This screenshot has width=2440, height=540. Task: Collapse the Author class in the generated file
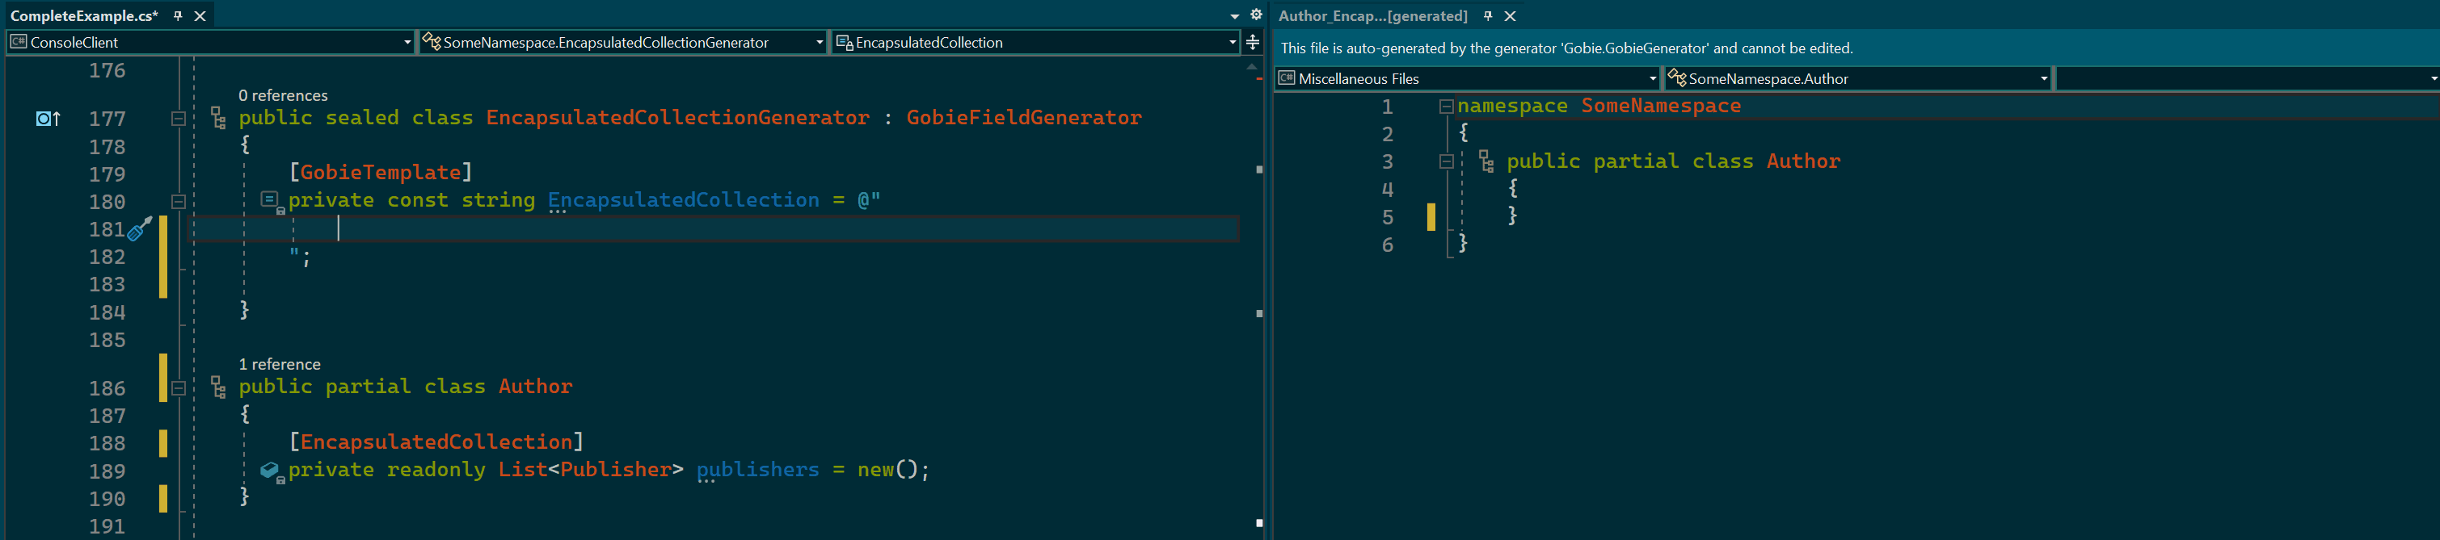pyautogui.click(x=1447, y=161)
